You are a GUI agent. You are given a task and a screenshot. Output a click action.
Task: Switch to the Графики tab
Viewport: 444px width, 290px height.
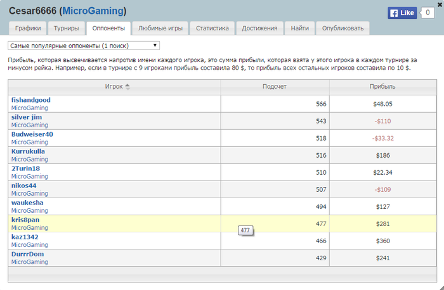click(x=28, y=28)
